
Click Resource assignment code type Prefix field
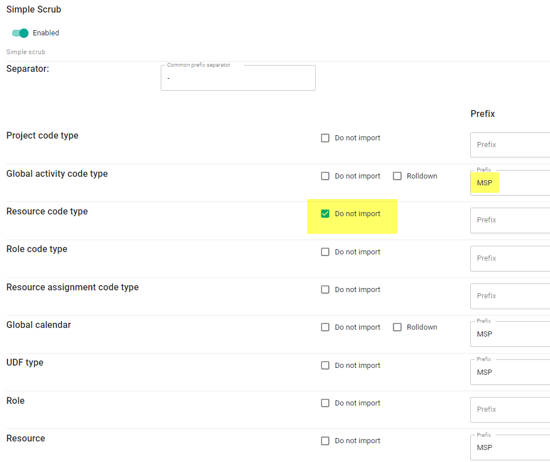[510, 296]
